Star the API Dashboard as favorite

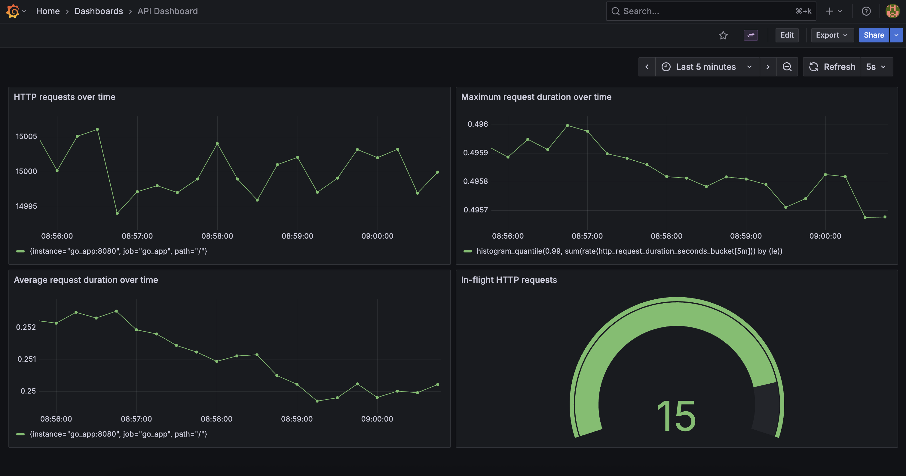723,35
